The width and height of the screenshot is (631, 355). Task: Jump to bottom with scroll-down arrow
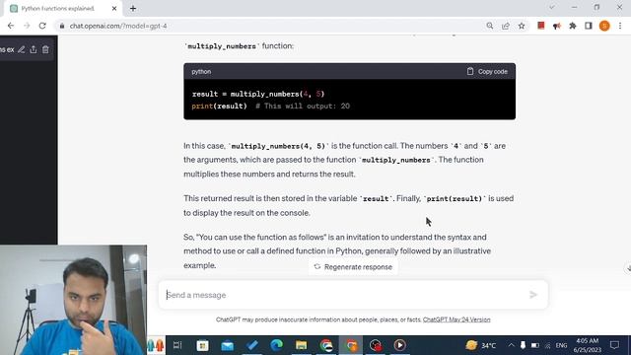pyautogui.click(x=628, y=267)
